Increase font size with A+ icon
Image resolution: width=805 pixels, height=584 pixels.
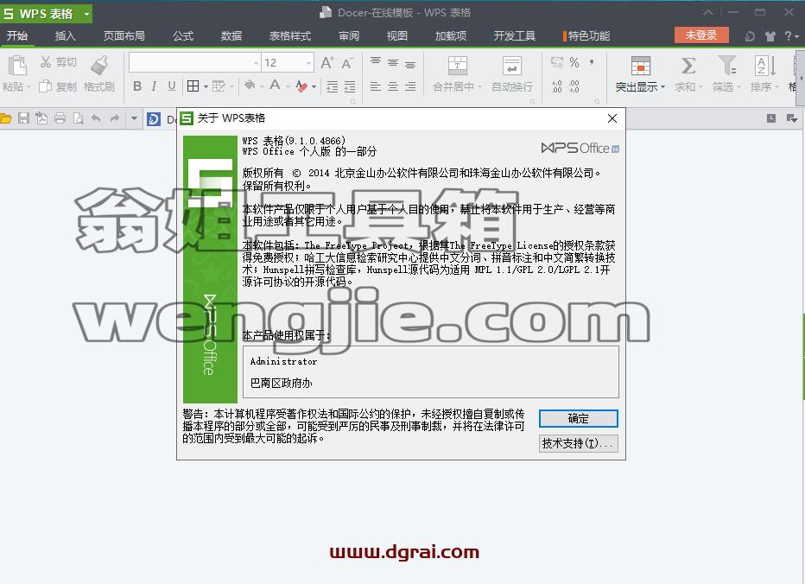(327, 63)
